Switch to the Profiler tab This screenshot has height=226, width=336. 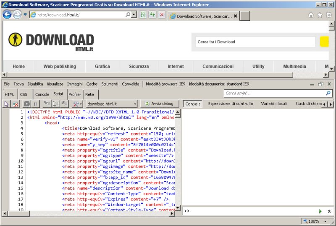coord(75,95)
